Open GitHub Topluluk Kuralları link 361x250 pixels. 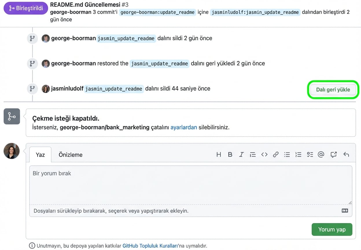150,246
